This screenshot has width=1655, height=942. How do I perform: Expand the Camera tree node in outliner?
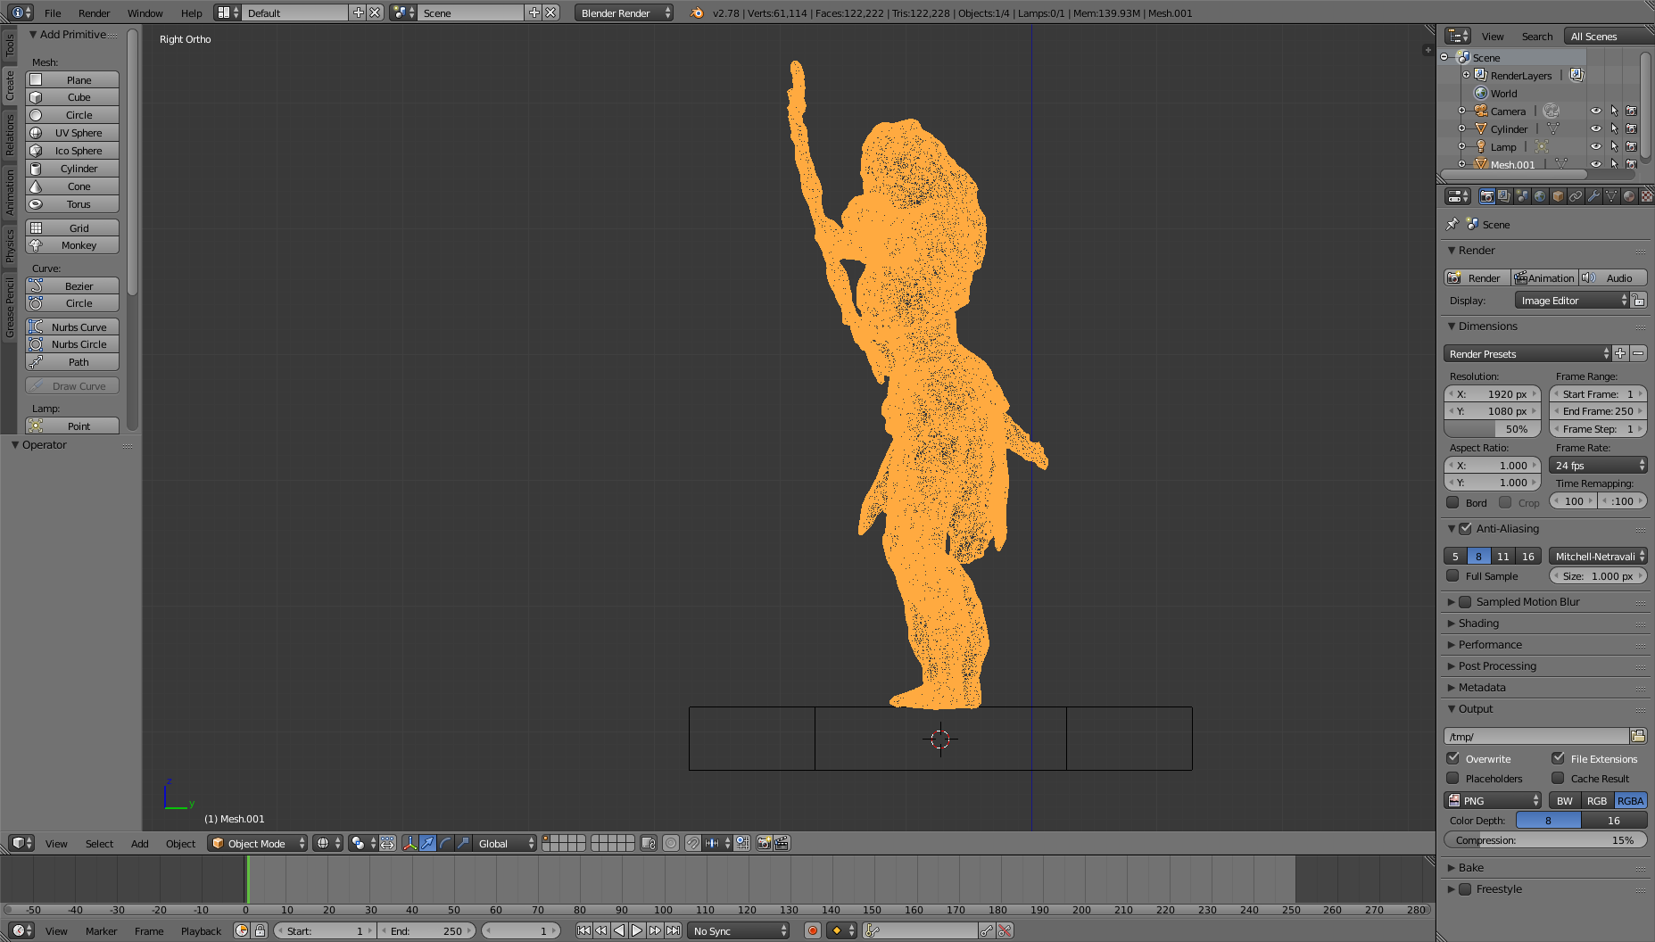(x=1461, y=111)
